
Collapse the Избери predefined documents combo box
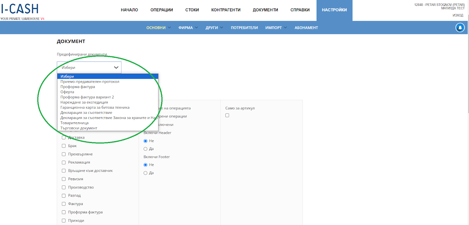[x=89, y=67]
